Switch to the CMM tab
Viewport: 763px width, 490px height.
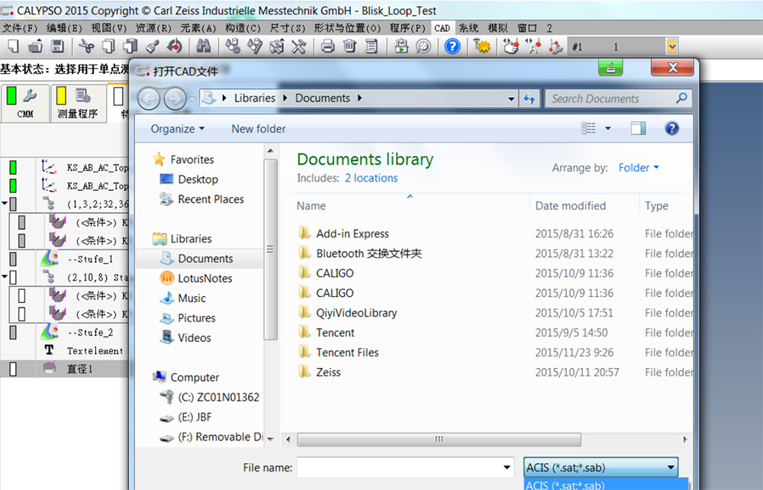(x=25, y=103)
